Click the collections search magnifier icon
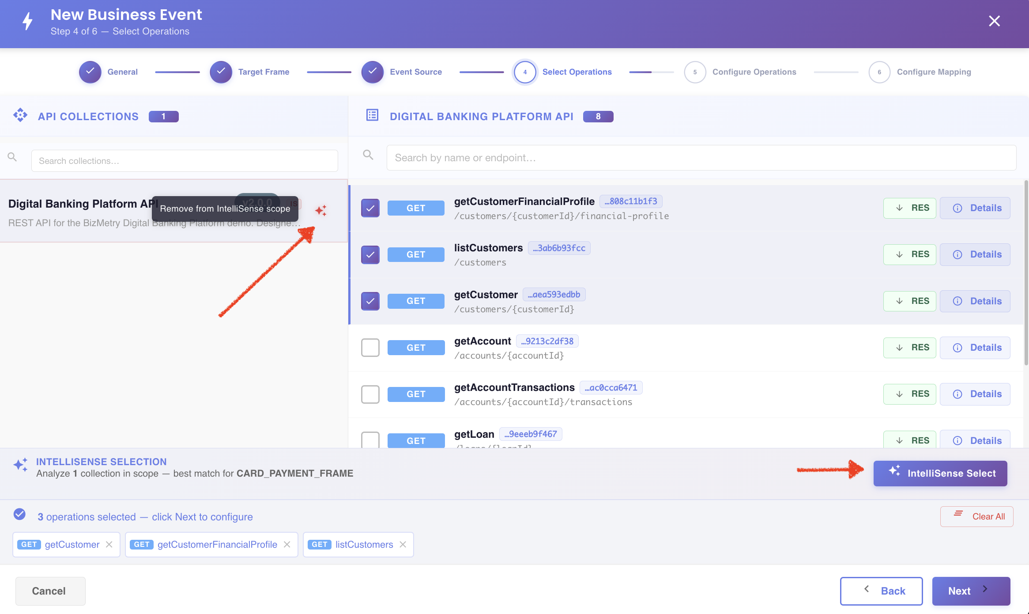The width and height of the screenshot is (1029, 614). 12,157
